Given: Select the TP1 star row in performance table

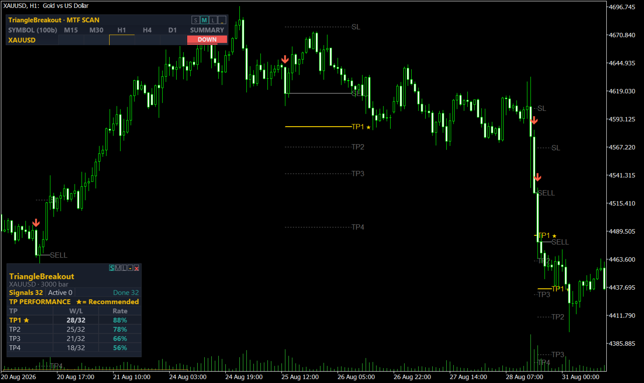Looking at the screenshot, I should tap(74, 320).
